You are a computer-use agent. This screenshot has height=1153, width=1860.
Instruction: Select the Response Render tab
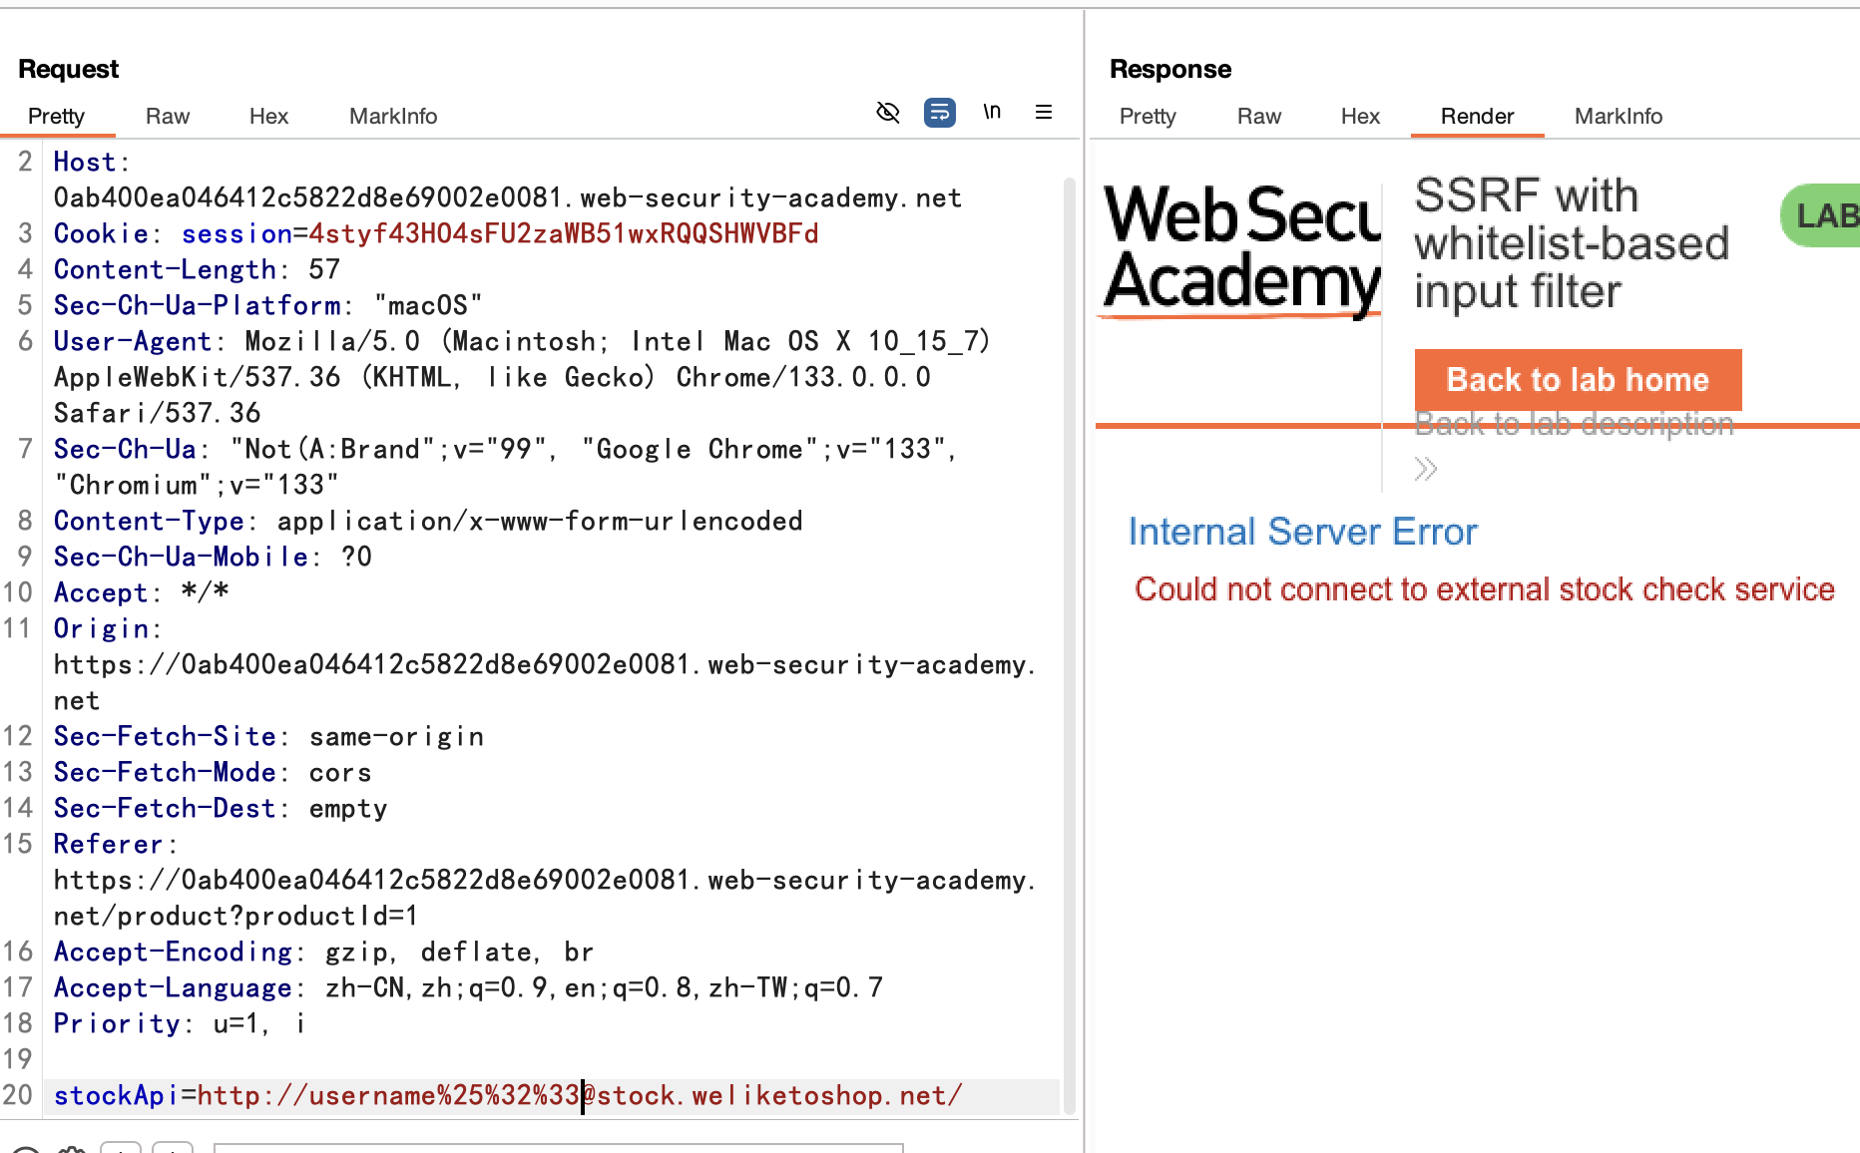click(1477, 117)
